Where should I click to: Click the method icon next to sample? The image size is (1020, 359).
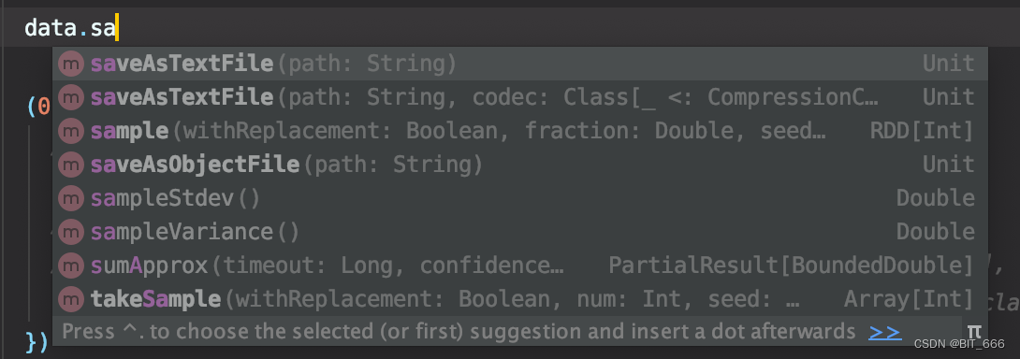pyautogui.click(x=71, y=132)
